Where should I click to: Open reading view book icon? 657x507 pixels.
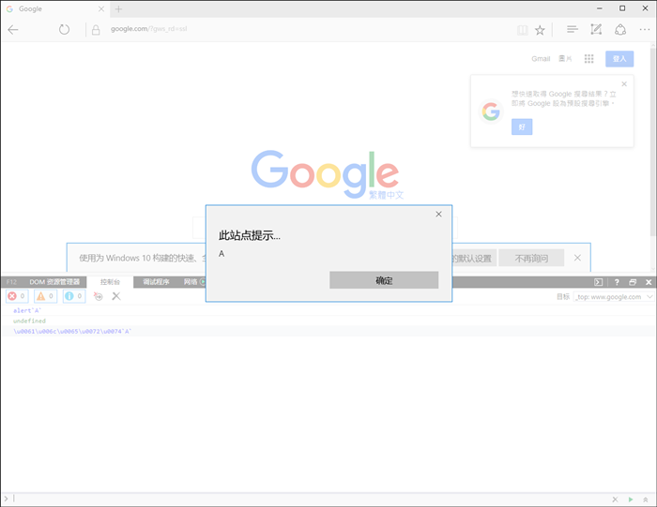(522, 30)
